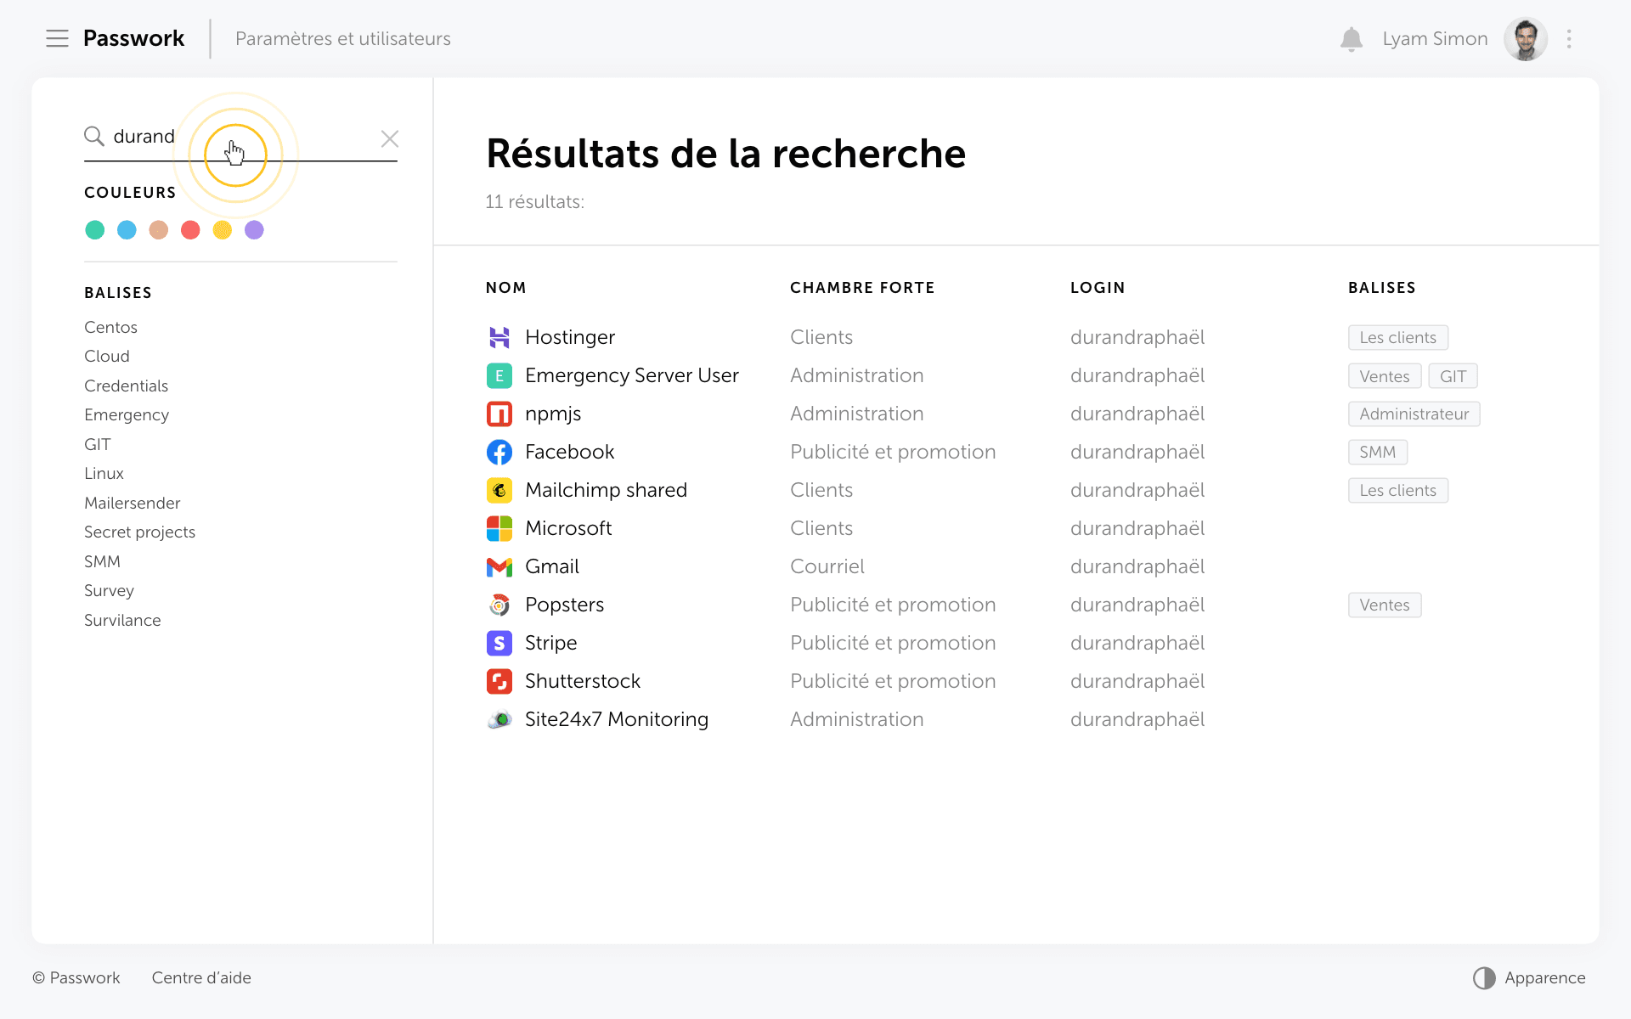The image size is (1631, 1019).
Task: Click the Microsoft logo icon
Action: (499, 528)
